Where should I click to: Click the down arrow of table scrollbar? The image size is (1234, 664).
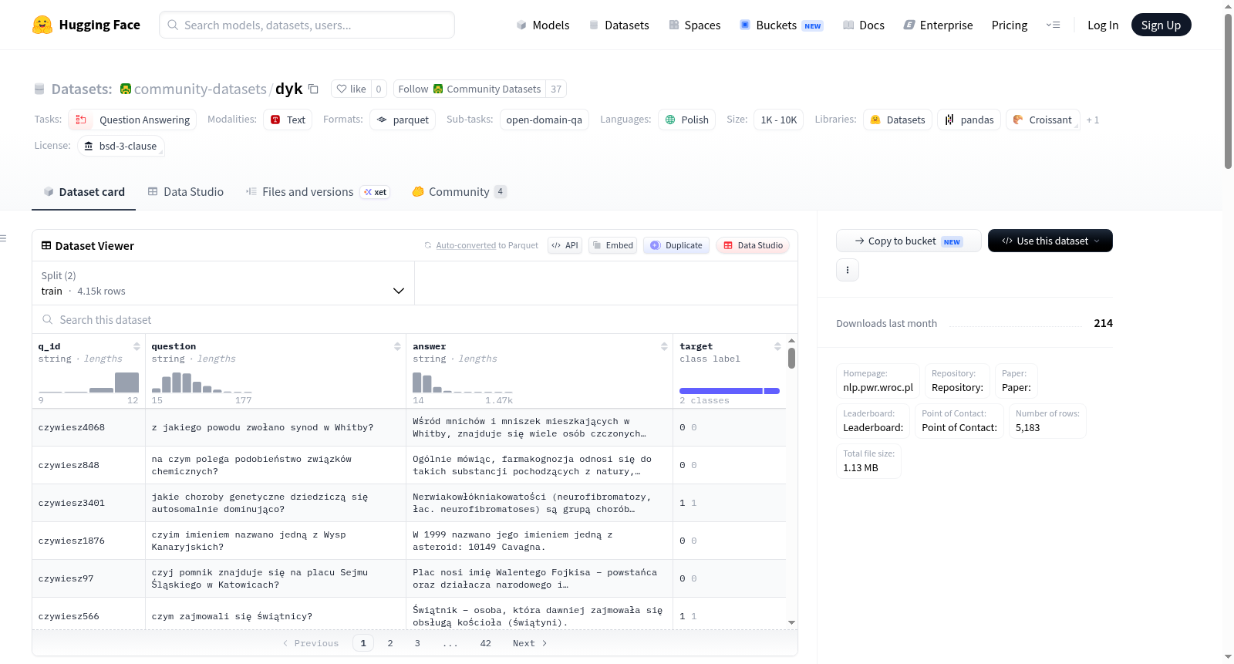click(x=791, y=622)
